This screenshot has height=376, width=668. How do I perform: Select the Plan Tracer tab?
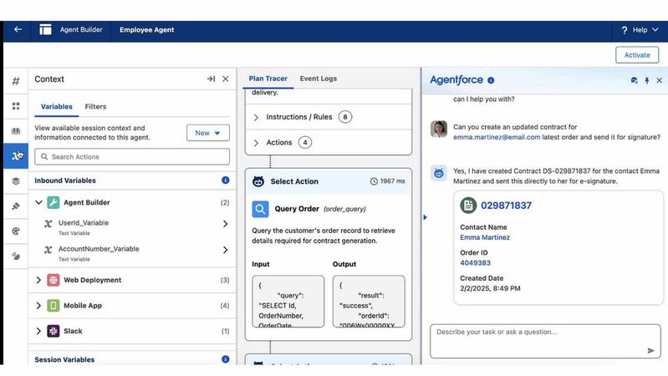tap(268, 79)
